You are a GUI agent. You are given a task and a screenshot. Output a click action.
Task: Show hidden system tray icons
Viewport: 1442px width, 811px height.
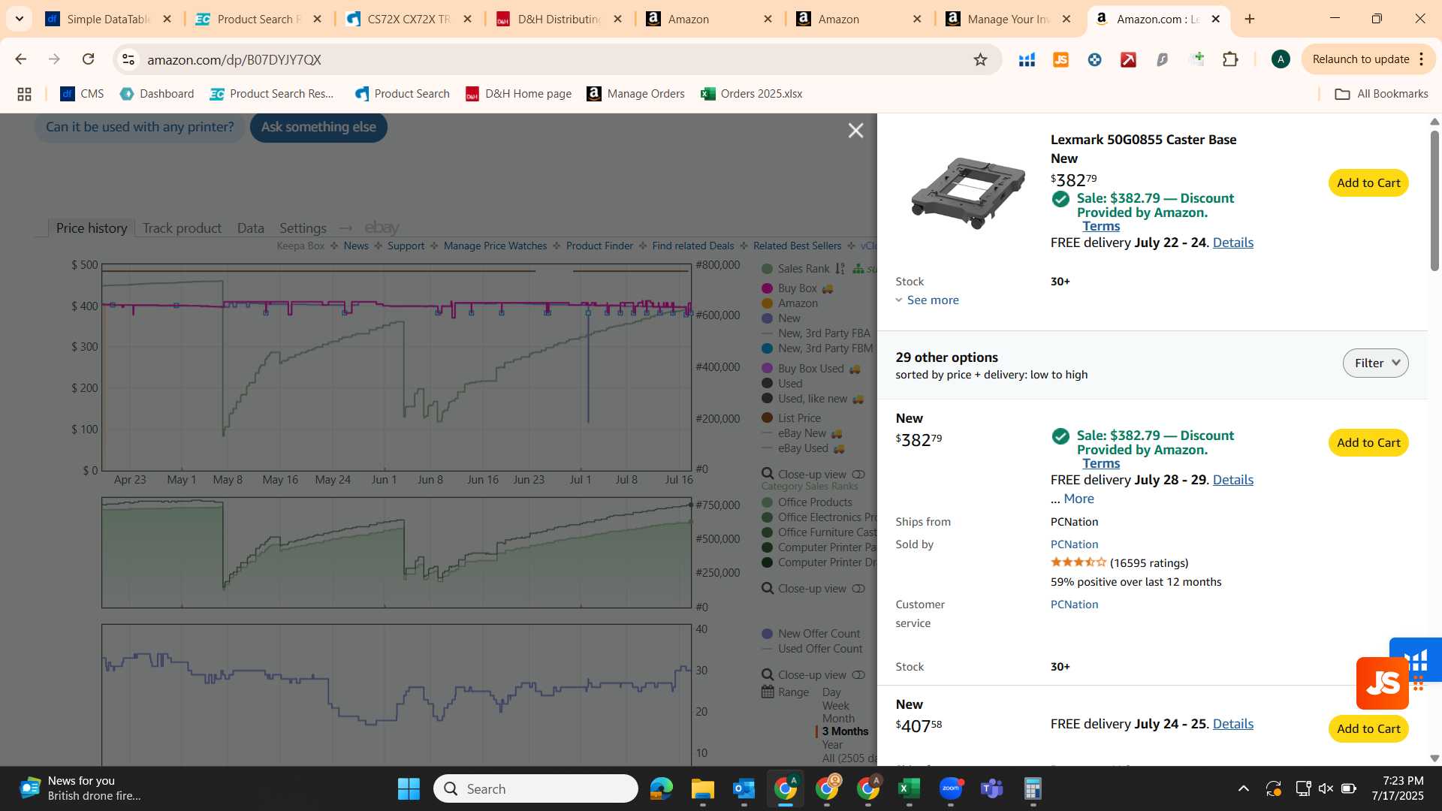[1244, 788]
